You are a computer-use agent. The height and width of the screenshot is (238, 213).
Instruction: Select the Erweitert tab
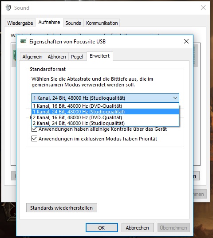click(99, 56)
